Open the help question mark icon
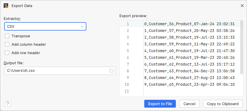The height and width of the screenshot is (111, 247). 8,104
